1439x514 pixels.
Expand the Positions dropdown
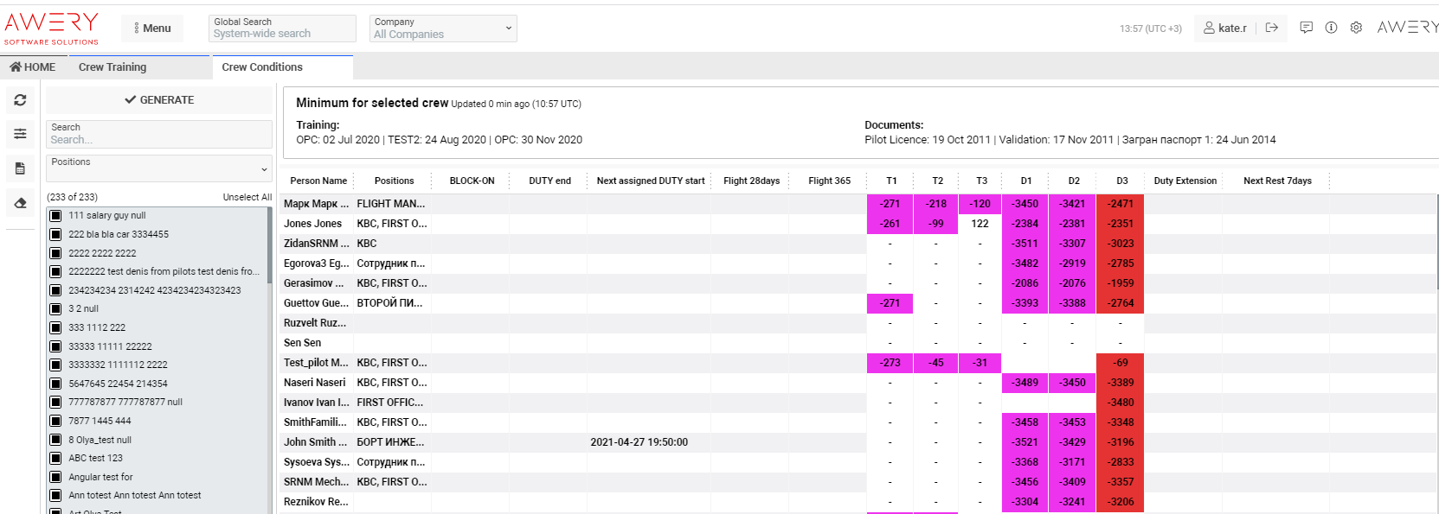tap(159, 168)
